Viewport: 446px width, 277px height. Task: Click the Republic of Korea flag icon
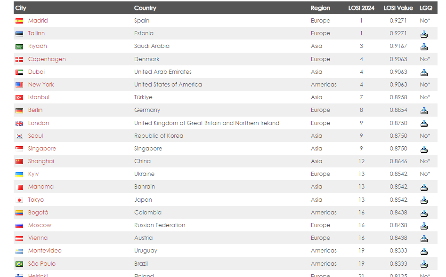pyautogui.click(x=19, y=136)
